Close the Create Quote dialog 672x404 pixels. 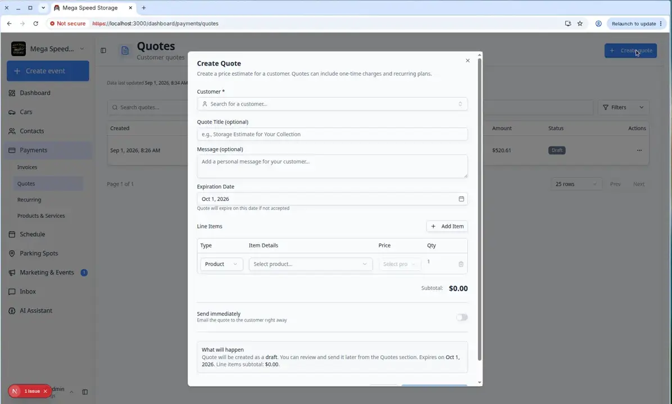coord(467,61)
